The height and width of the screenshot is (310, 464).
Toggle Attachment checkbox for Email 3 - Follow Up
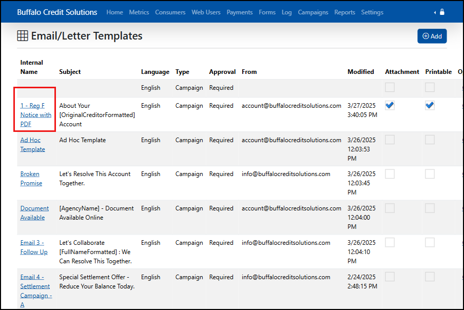coord(390,243)
